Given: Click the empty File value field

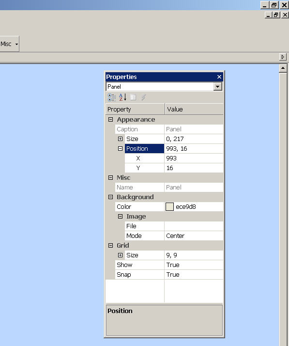Looking at the screenshot, I should point(194,226).
